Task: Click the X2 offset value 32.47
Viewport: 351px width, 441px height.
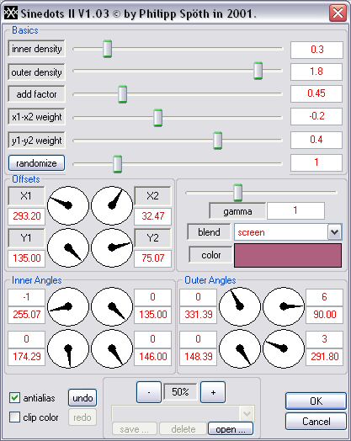Action: tap(152, 216)
